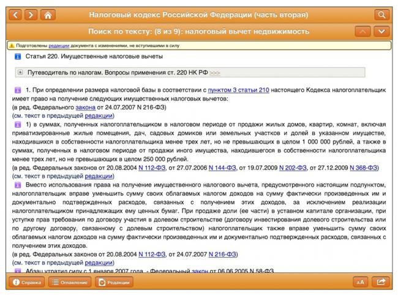Screen dimensions: 398x295
Task: Click the purple info icon beside paragraph 1
Action: (x=18, y=90)
